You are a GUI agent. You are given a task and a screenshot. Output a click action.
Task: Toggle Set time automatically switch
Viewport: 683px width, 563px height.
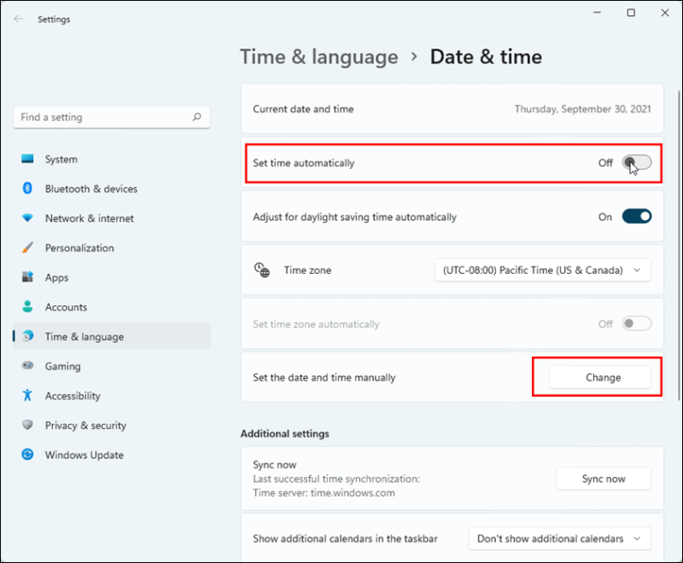[x=636, y=163]
